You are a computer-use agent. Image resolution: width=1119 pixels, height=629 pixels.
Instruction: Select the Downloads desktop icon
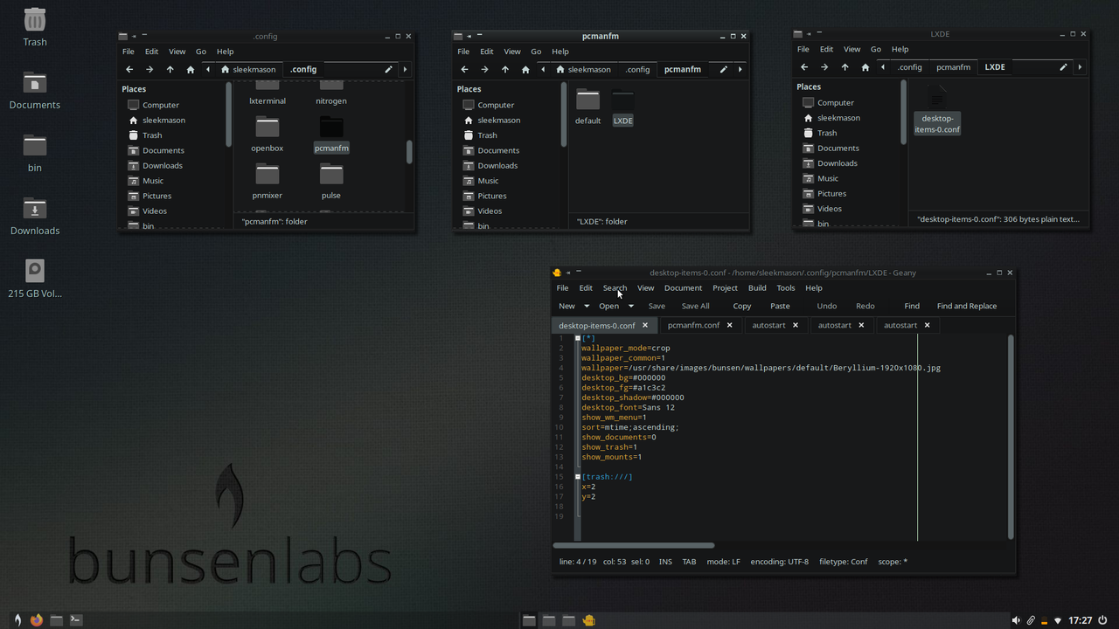click(35, 216)
